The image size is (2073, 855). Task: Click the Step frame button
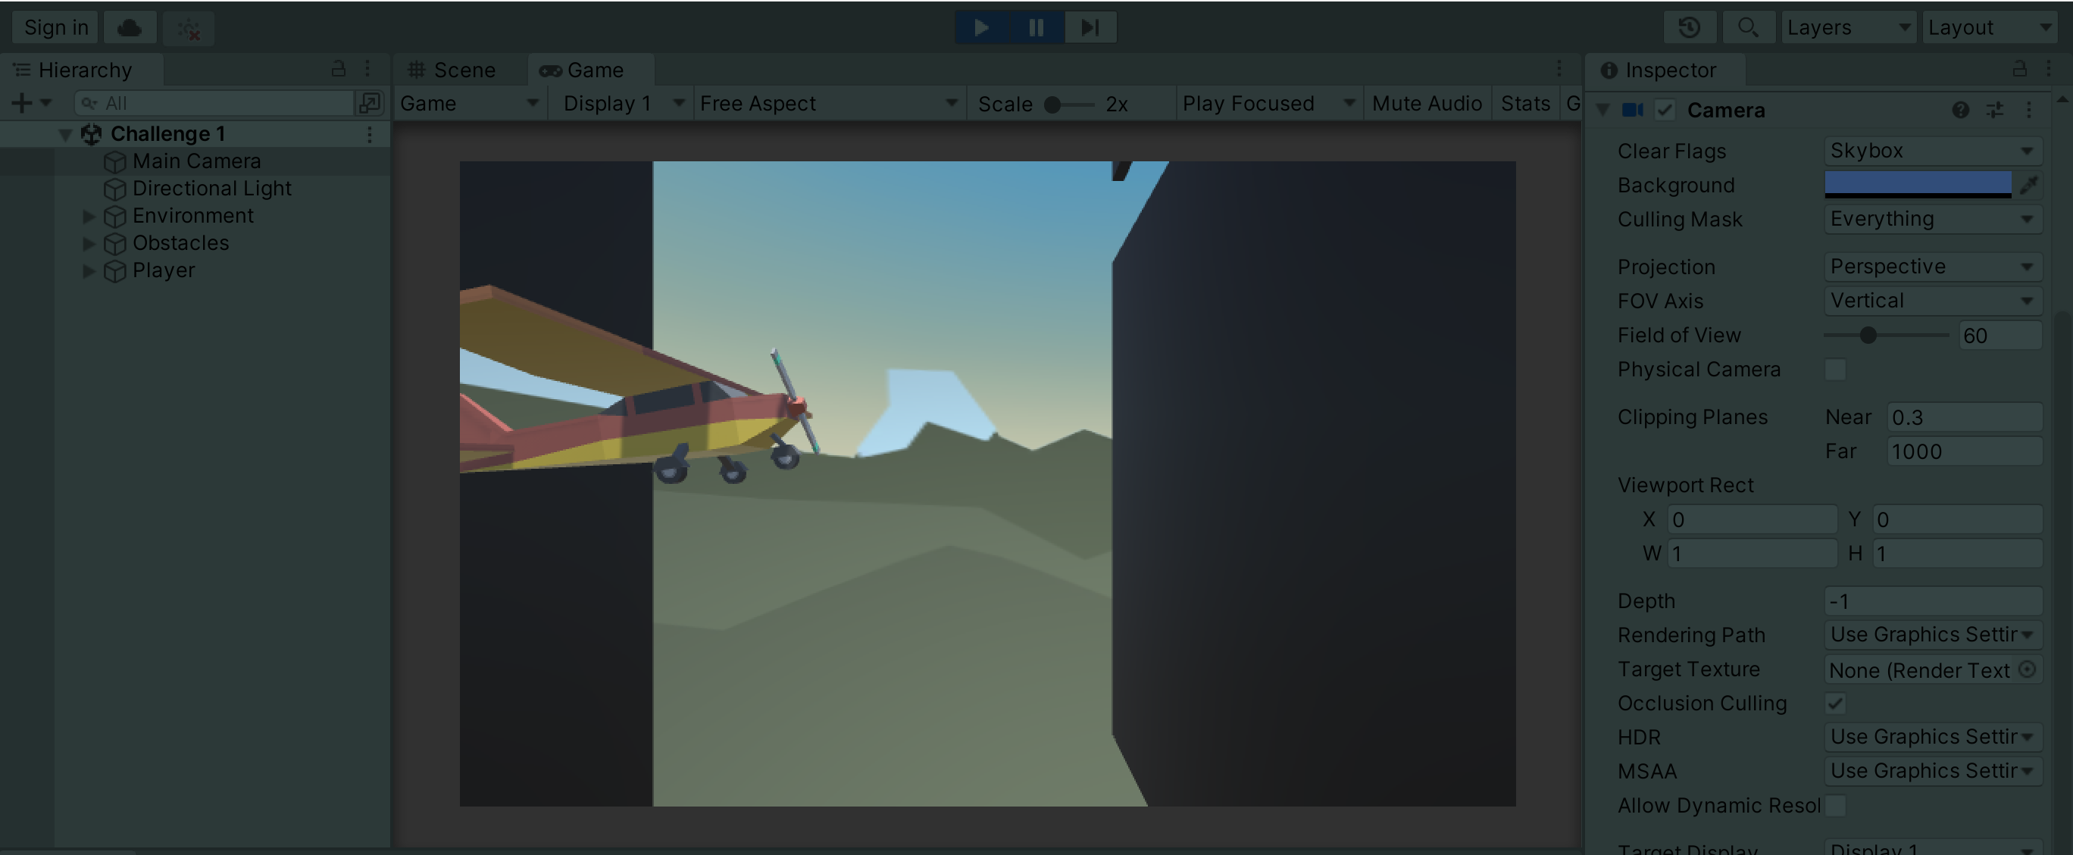pyautogui.click(x=1090, y=27)
